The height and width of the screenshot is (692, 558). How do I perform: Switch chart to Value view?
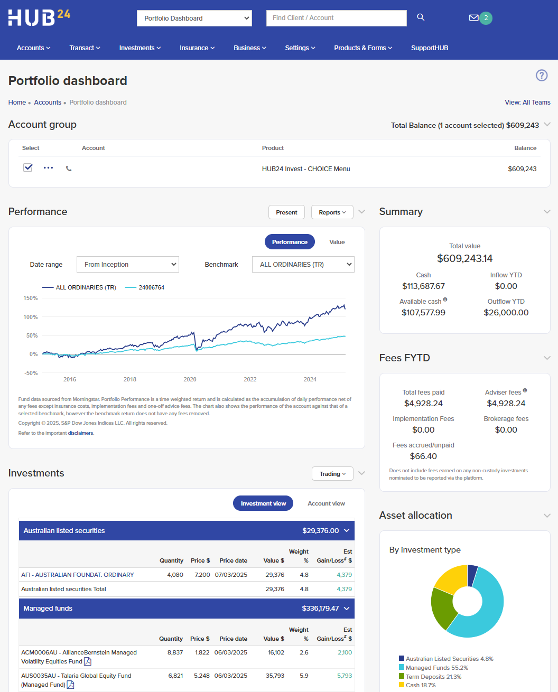pyautogui.click(x=337, y=242)
